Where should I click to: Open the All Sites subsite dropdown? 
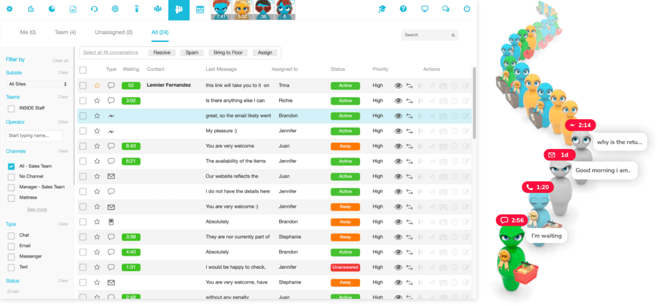[x=37, y=84]
